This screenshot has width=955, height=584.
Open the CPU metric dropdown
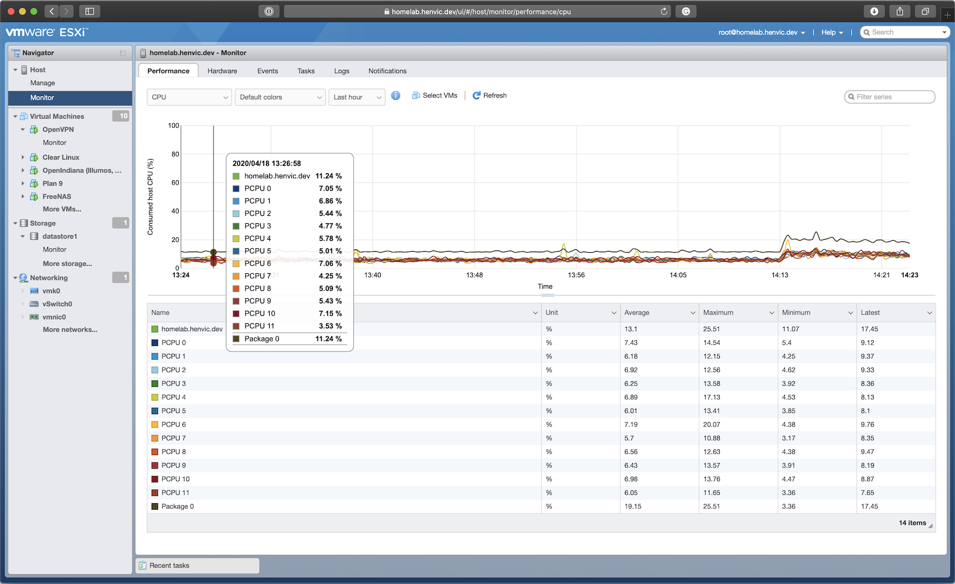(x=189, y=97)
